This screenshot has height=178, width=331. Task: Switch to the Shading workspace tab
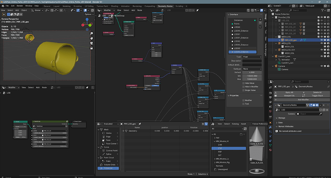[x=115, y=6]
